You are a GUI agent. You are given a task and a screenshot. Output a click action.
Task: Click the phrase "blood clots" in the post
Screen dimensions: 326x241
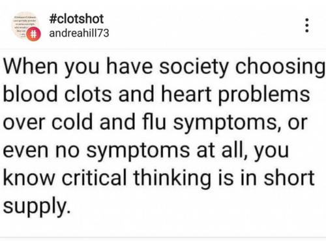coord(57,94)
